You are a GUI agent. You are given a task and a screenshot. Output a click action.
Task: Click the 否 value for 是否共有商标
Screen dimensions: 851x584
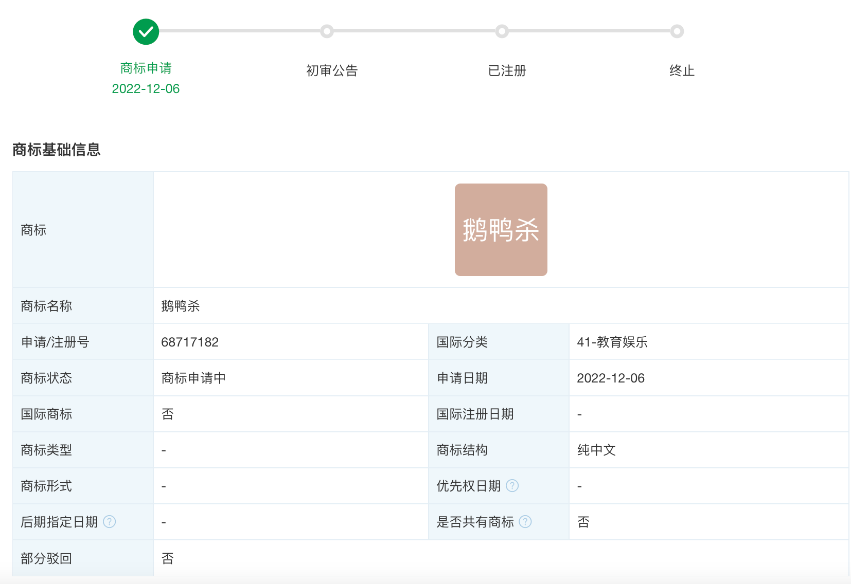pos(583,522)
